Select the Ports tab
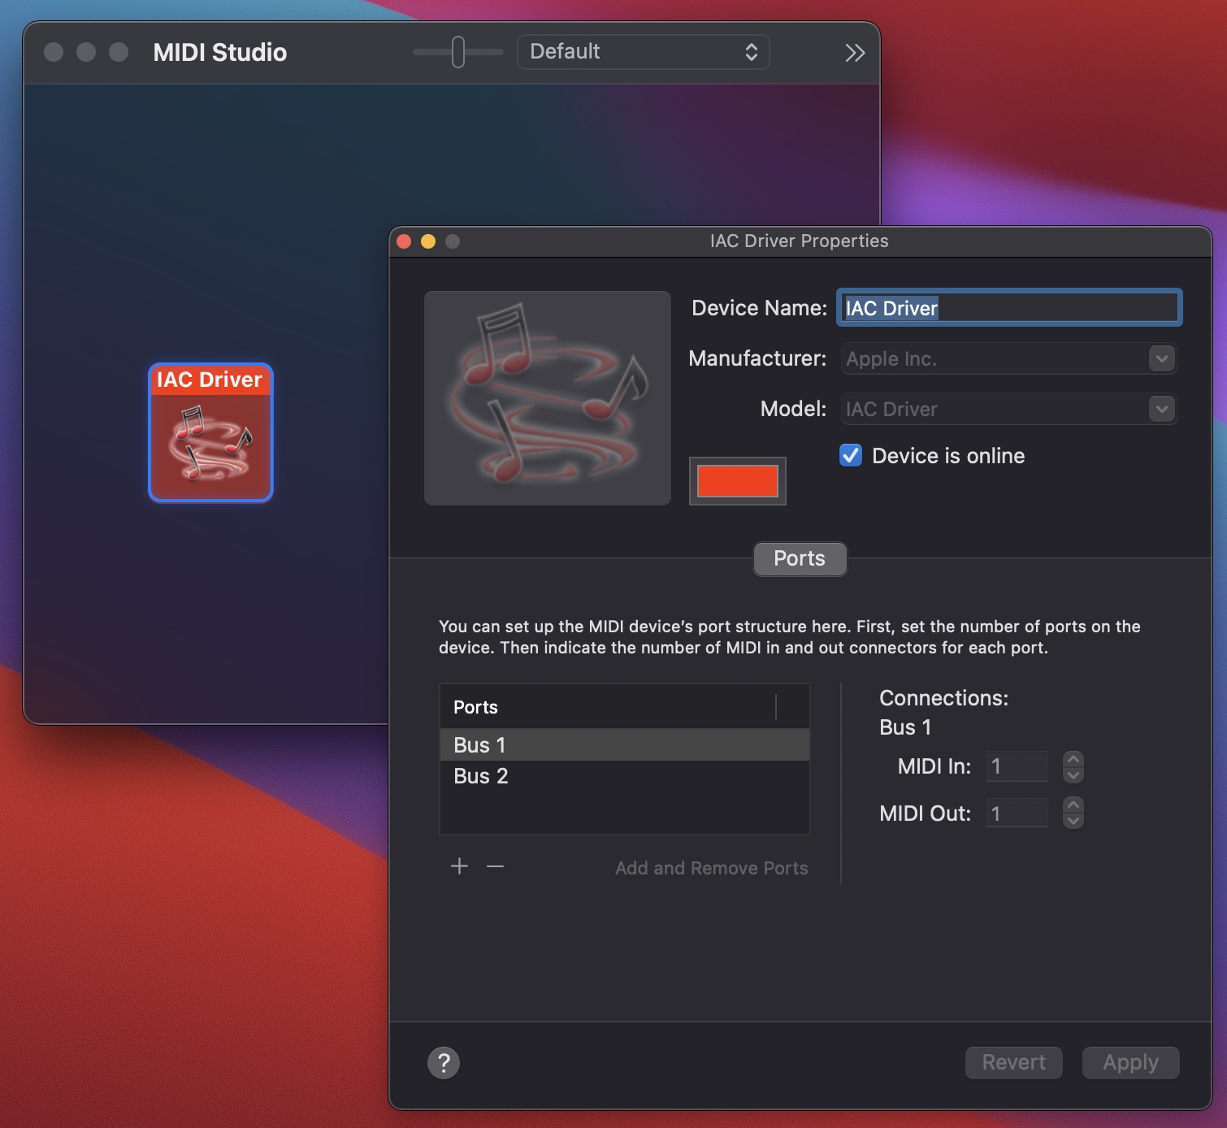 (x=800, y=558)
